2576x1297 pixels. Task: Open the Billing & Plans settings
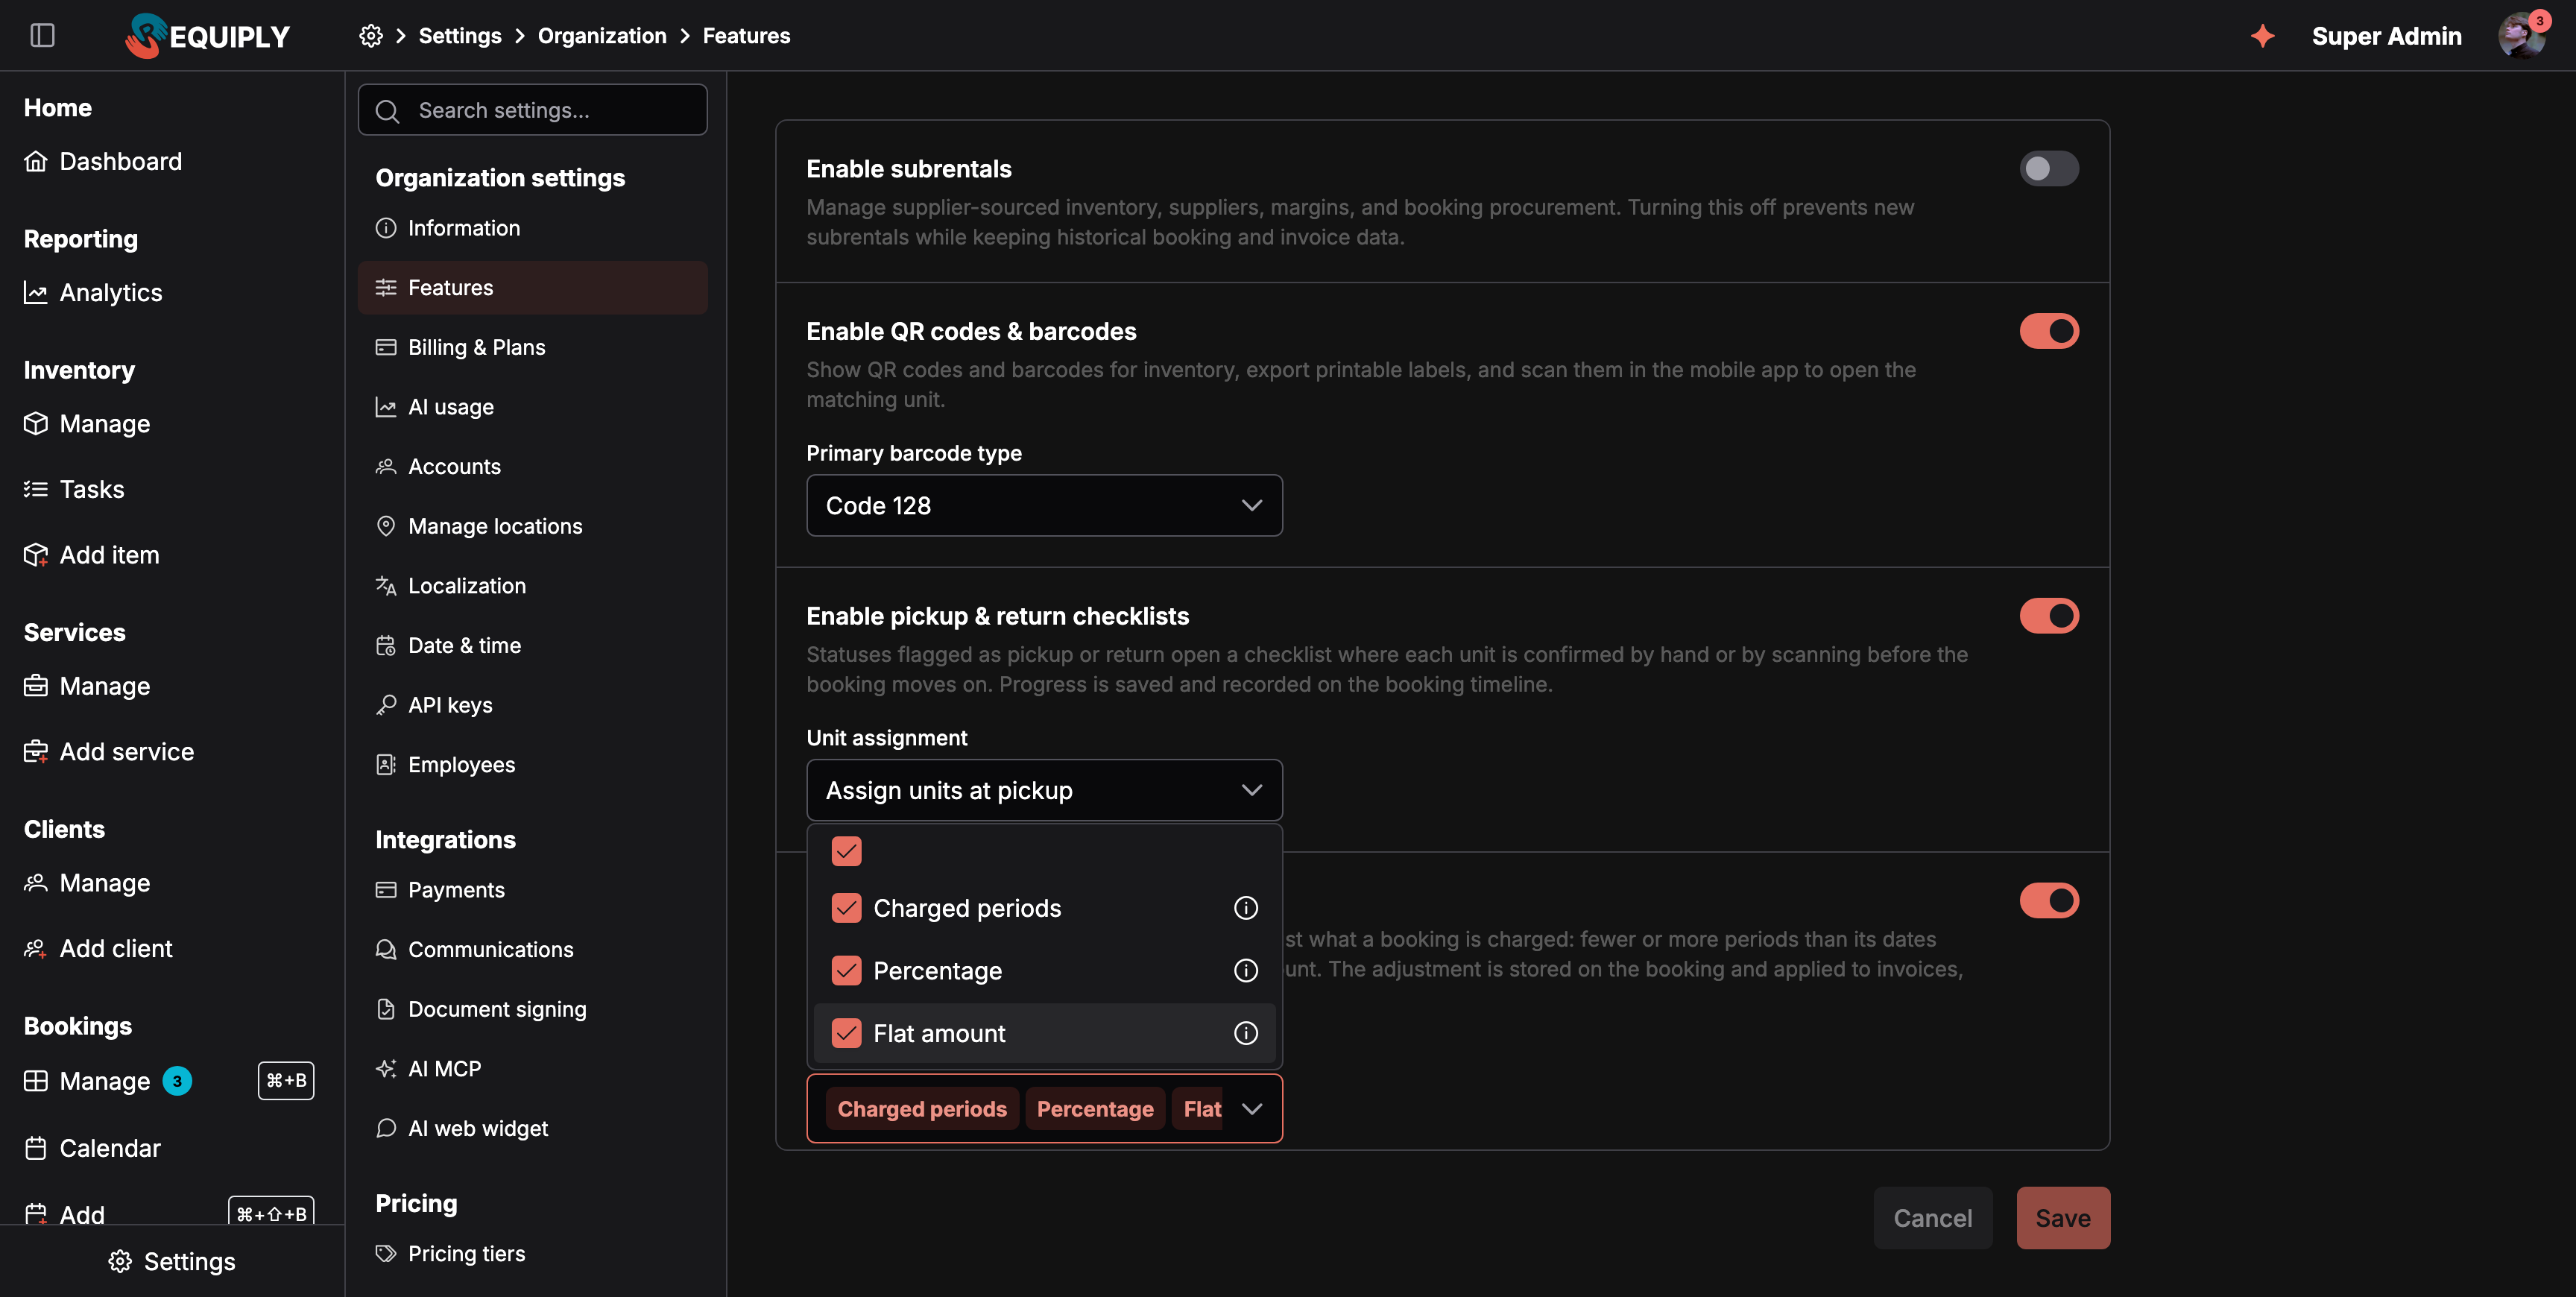[x=532, y=347]
